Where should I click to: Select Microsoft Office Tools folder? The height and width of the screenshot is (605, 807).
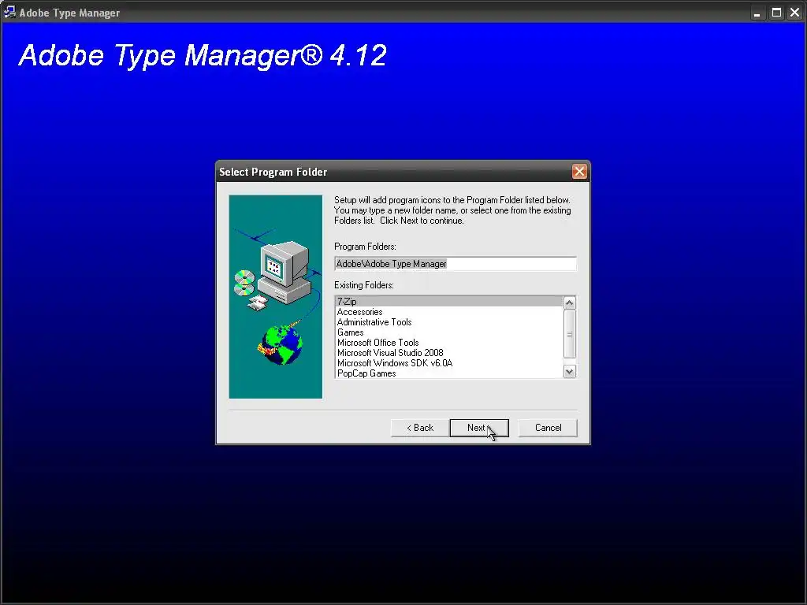point(448,343)
